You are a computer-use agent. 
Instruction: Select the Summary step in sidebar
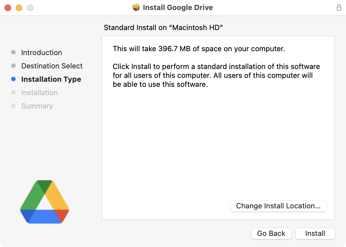pyautogui.click(x=37, y=106)
